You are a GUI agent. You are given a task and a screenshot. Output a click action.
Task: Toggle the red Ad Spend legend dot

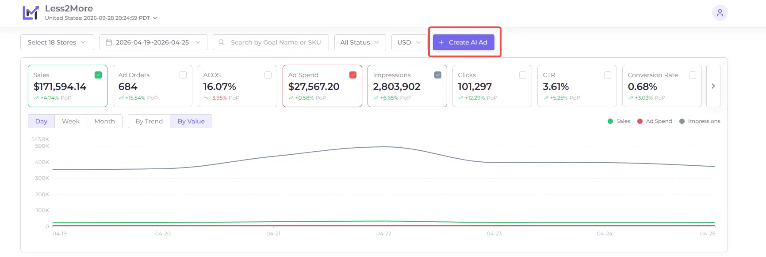point(640,121)
